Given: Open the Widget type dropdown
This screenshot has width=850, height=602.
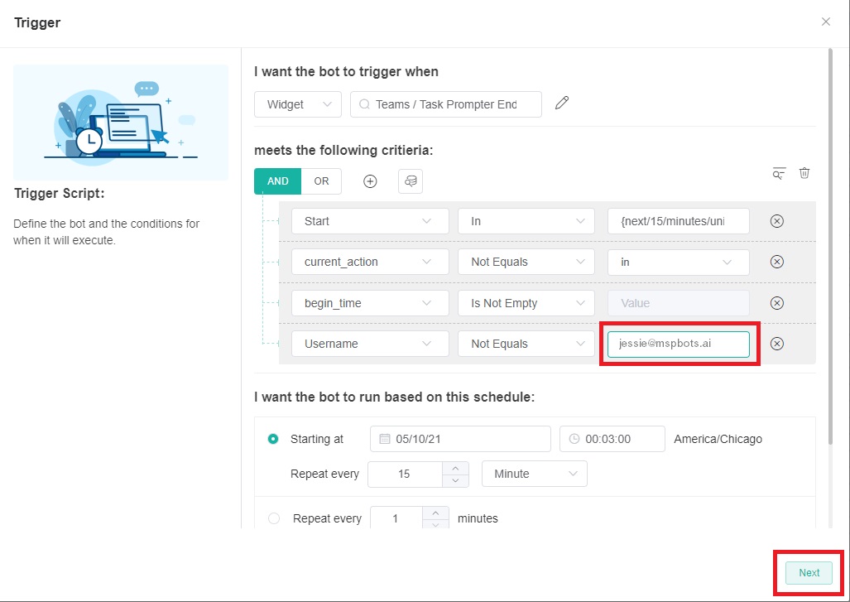Looking at the screenshot, I should coord(297,104).
